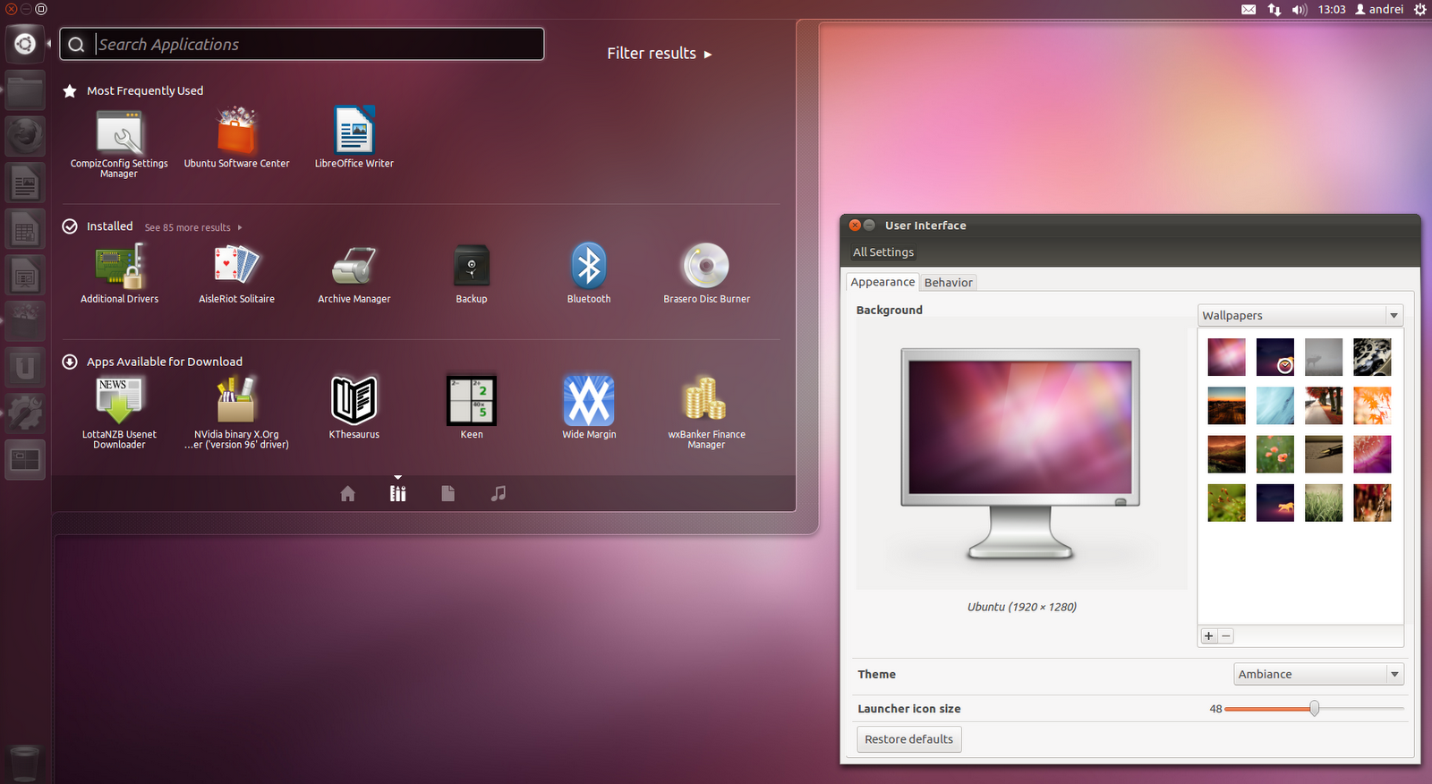Open LibreOffice Writer from results
This screenshot has height=784, width=1432.
(x=354, y=139)
